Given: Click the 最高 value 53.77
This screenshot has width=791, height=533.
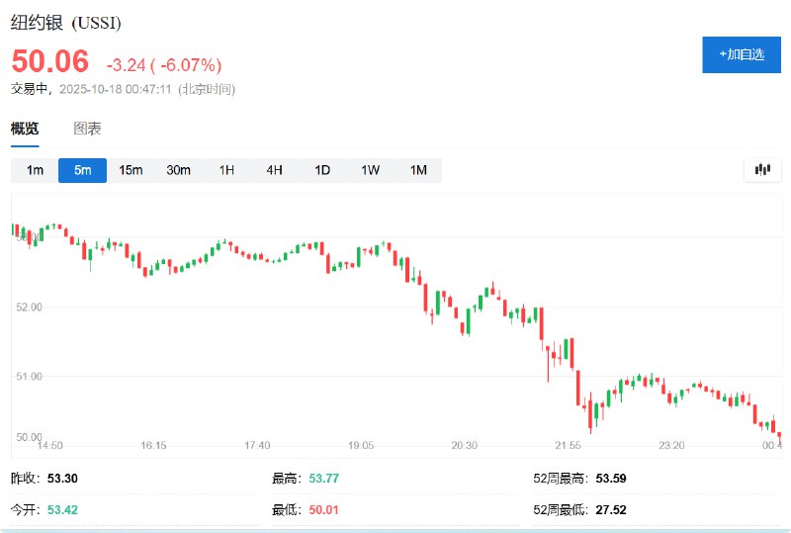Looking at the screenshot, I should click(323, 479).
